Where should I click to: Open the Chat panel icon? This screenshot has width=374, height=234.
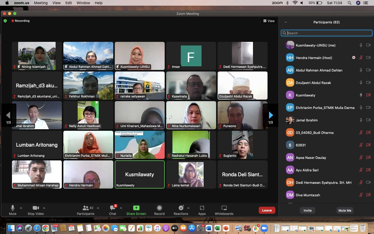coord(112,208)
